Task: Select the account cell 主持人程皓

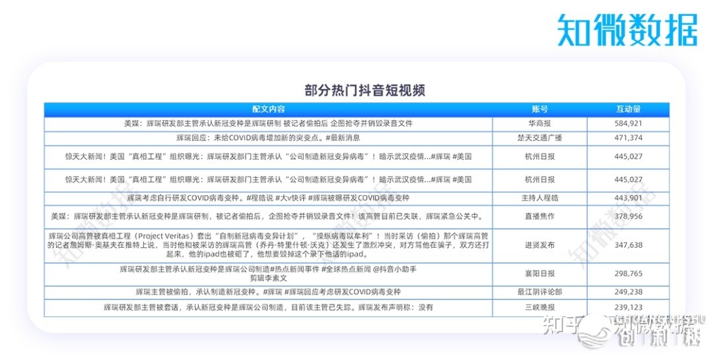Action: (540, 198)
